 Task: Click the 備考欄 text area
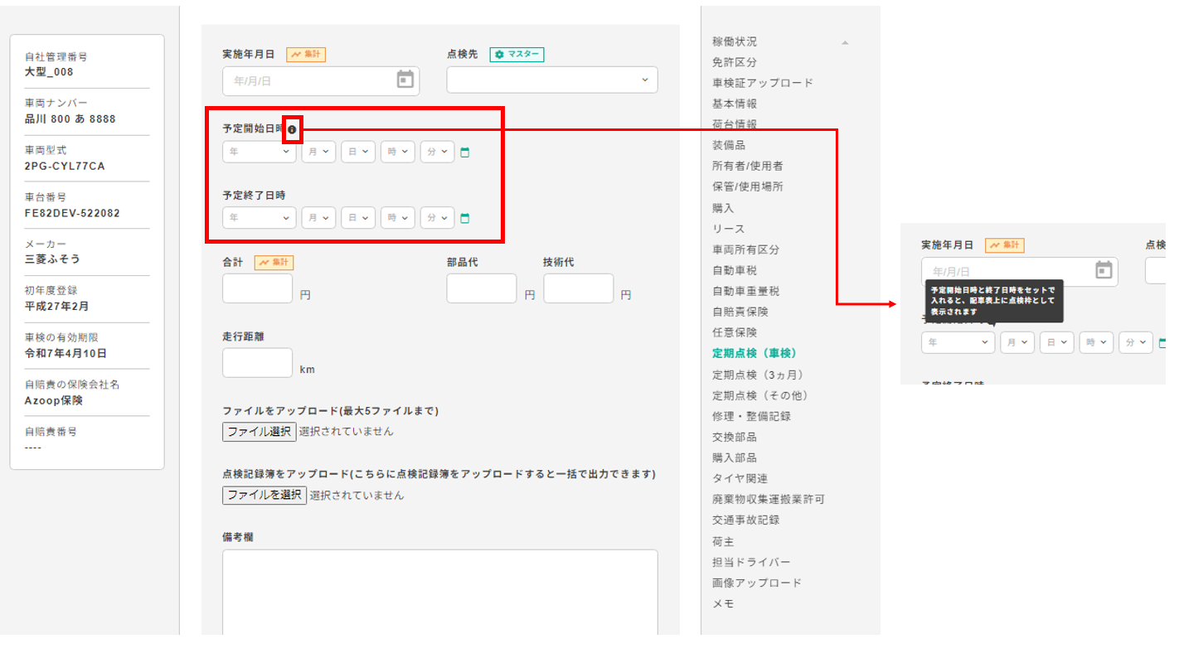click(440, 592)
